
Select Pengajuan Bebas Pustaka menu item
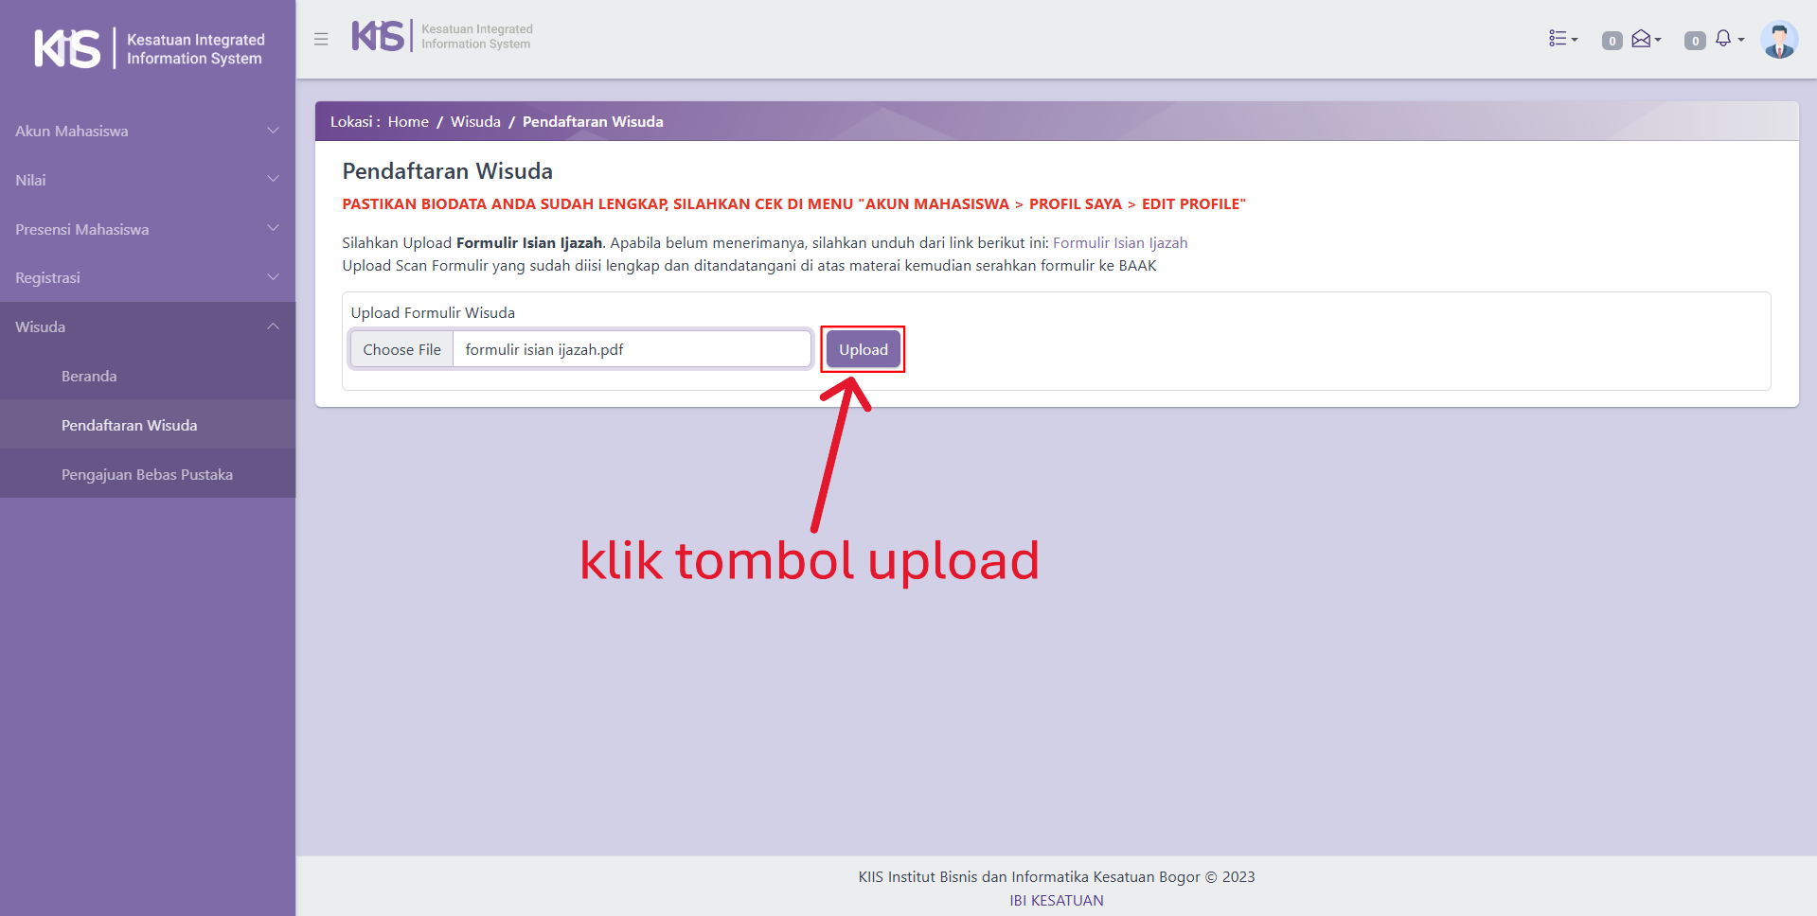tap(147, 474)
